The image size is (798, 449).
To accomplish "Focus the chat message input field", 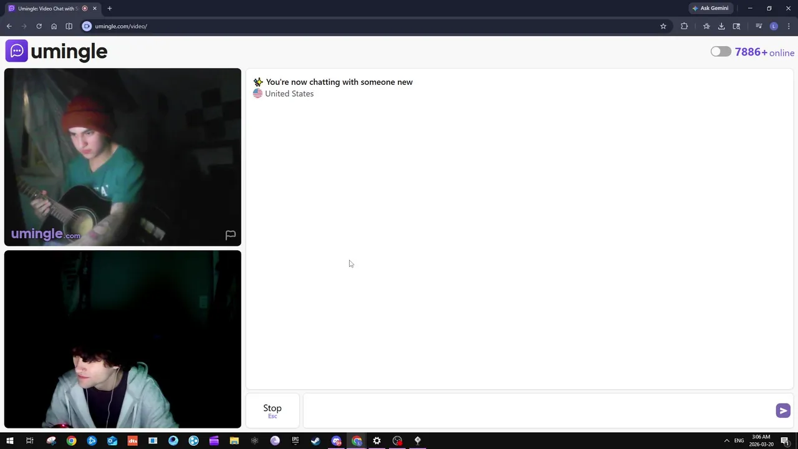I will (538, 410).
